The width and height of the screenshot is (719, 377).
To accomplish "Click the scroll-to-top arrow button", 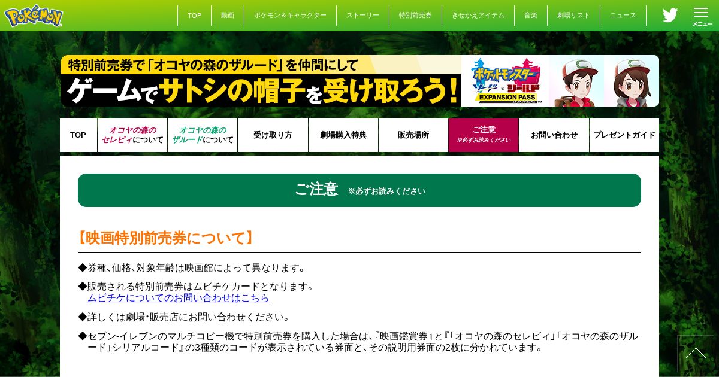I will [x=696, y=354].
